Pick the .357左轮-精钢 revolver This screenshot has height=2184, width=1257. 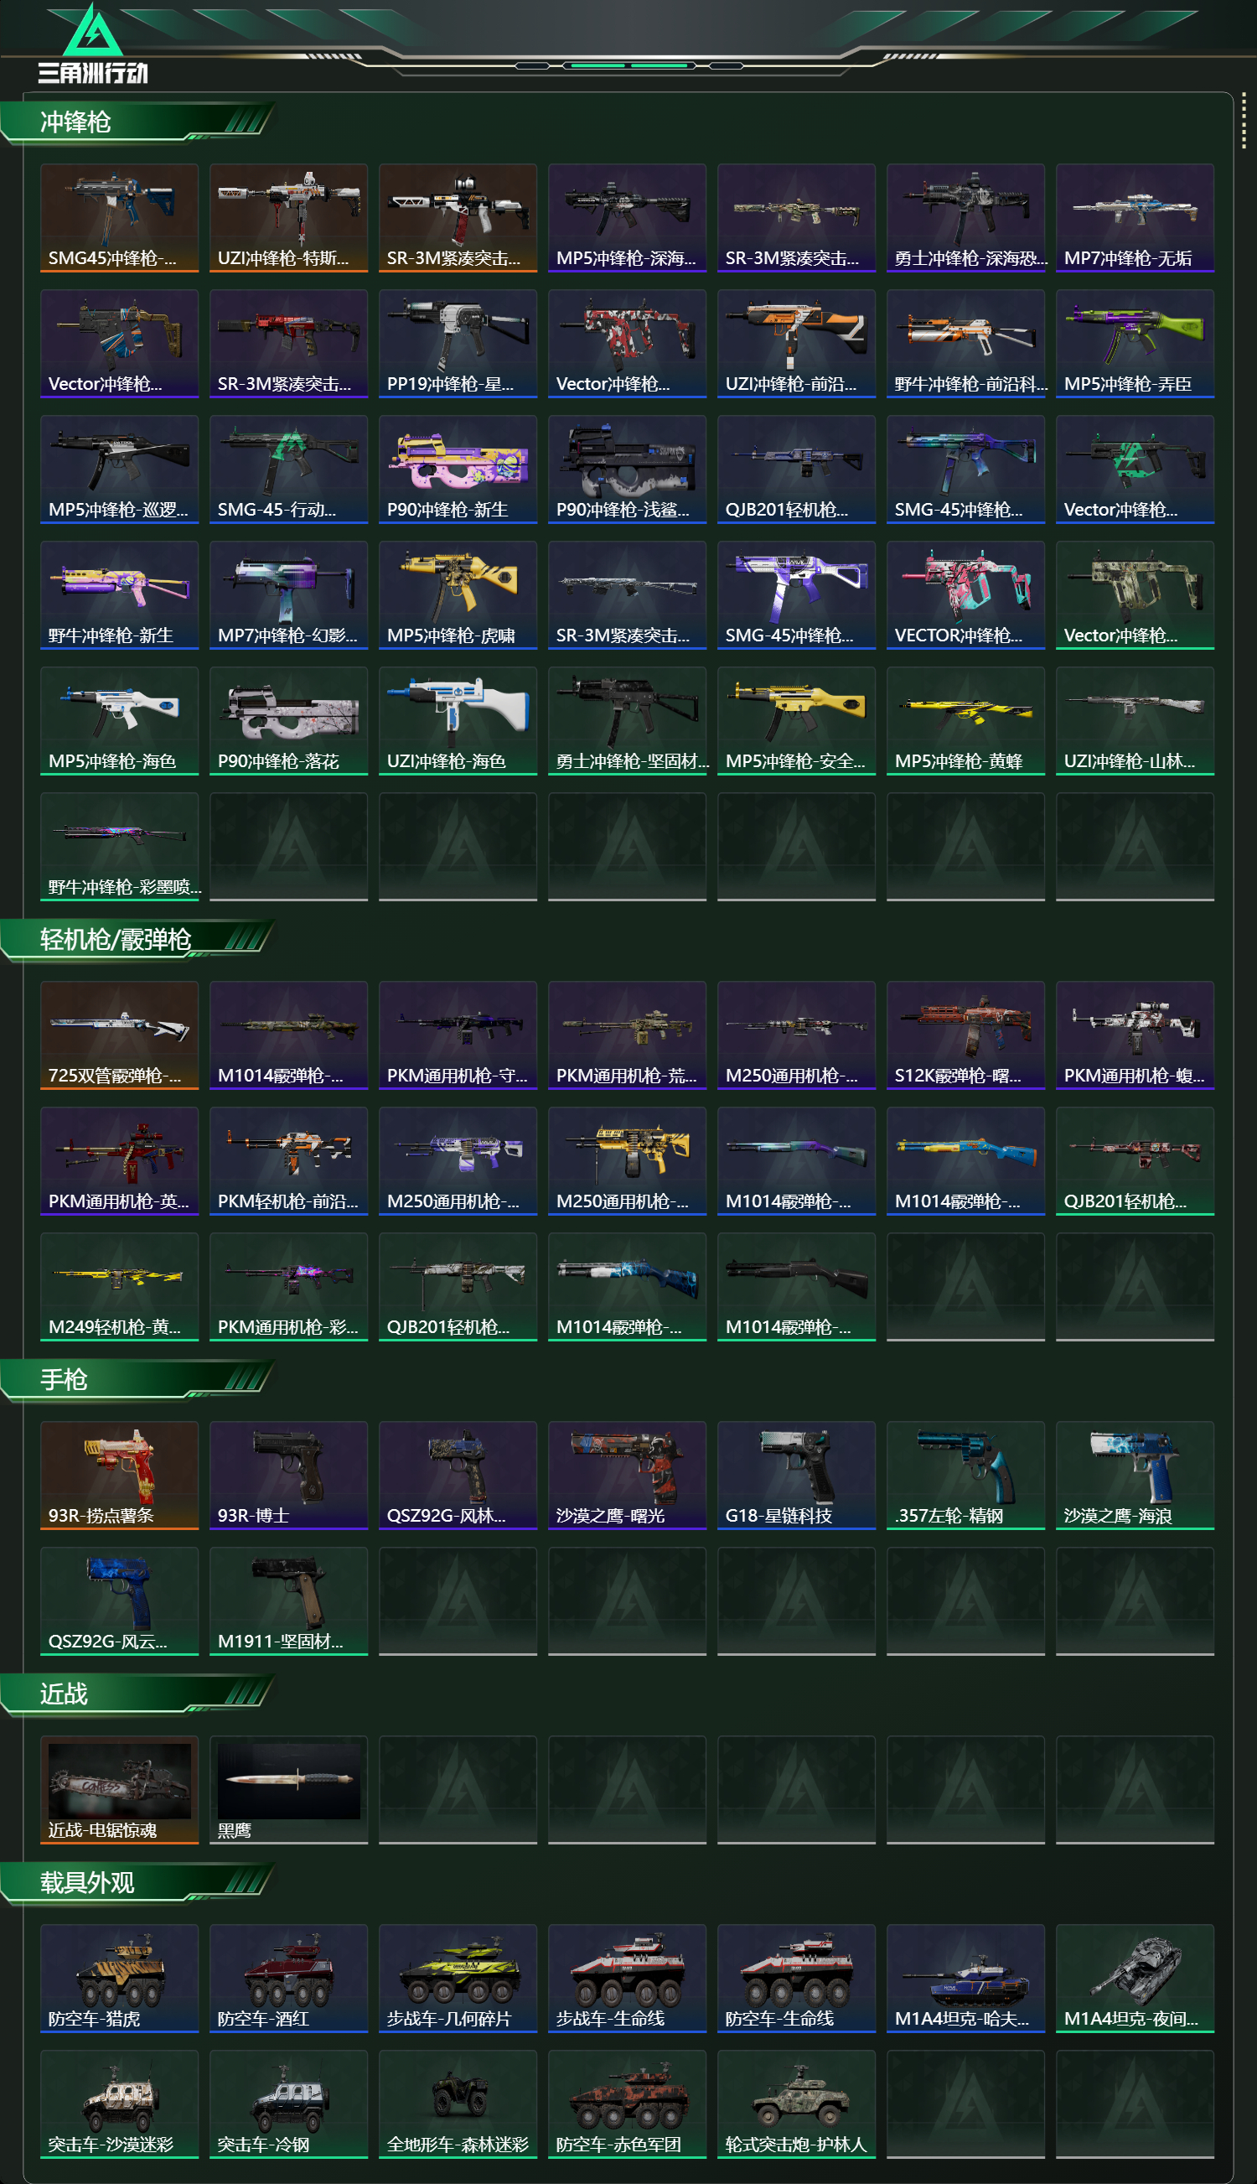(965, 1476)
